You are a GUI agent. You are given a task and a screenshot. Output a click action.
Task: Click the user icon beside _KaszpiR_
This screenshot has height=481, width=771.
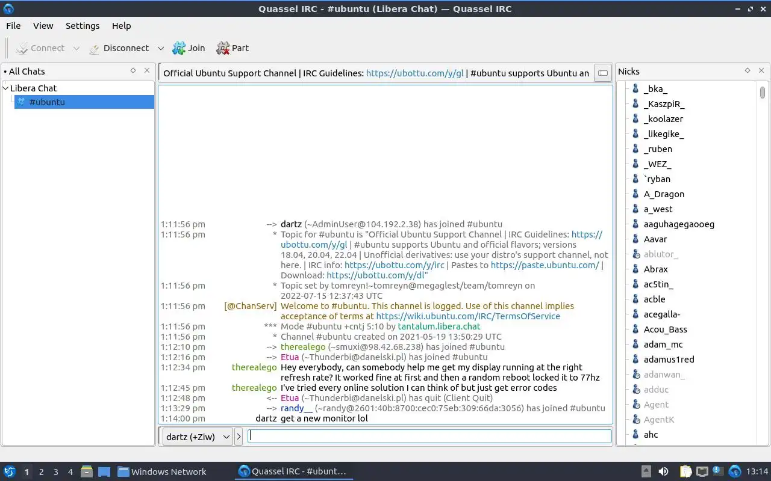pos(635,104)
